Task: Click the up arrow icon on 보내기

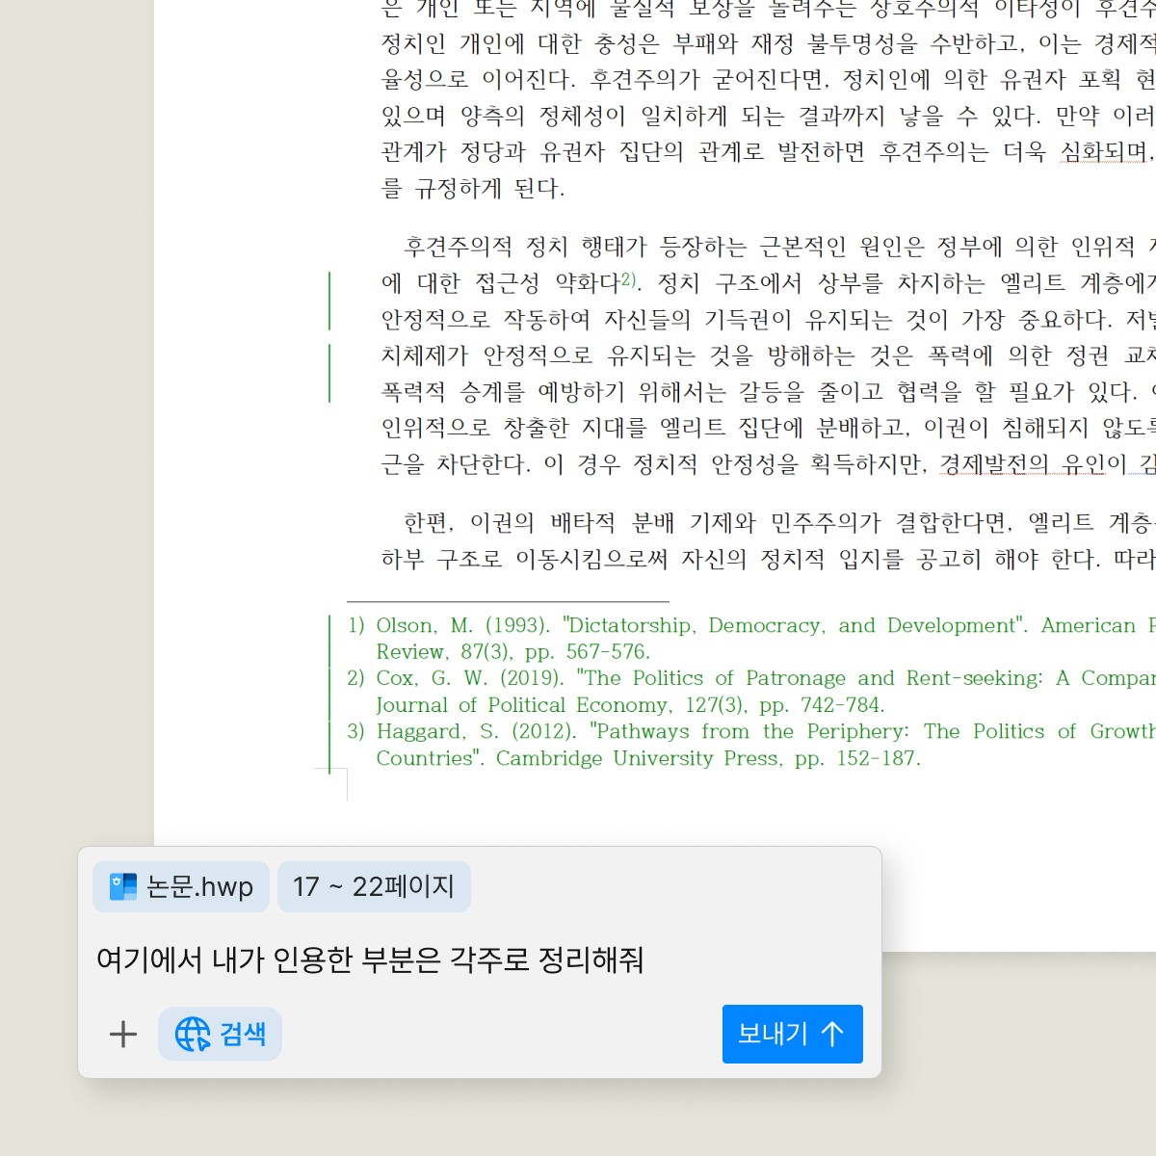Action: [832, 1034]
